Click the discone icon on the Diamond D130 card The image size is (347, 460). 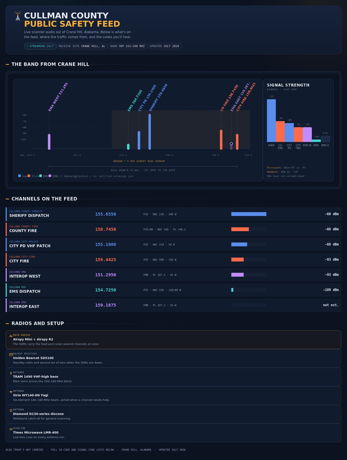(x=11, y=411)
